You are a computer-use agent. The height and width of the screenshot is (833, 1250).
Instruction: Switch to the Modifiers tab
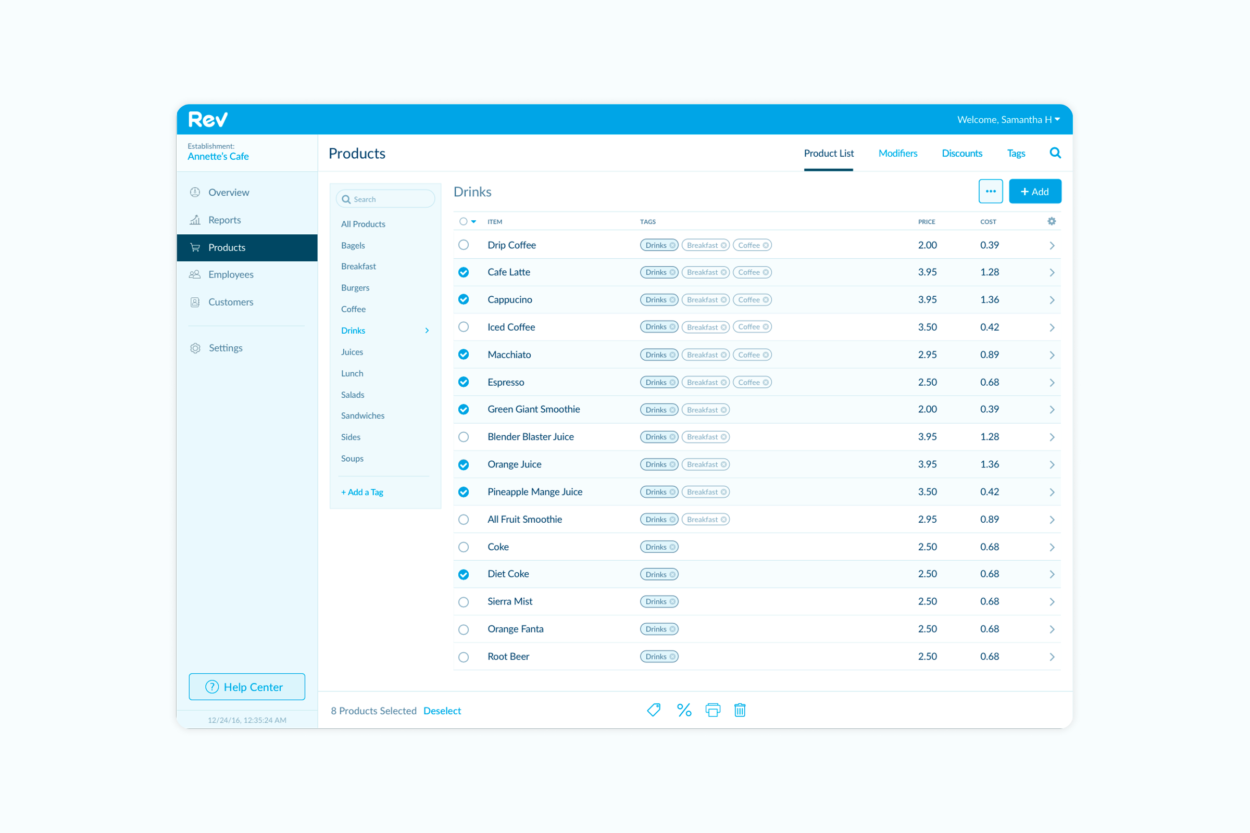[897, 153]
